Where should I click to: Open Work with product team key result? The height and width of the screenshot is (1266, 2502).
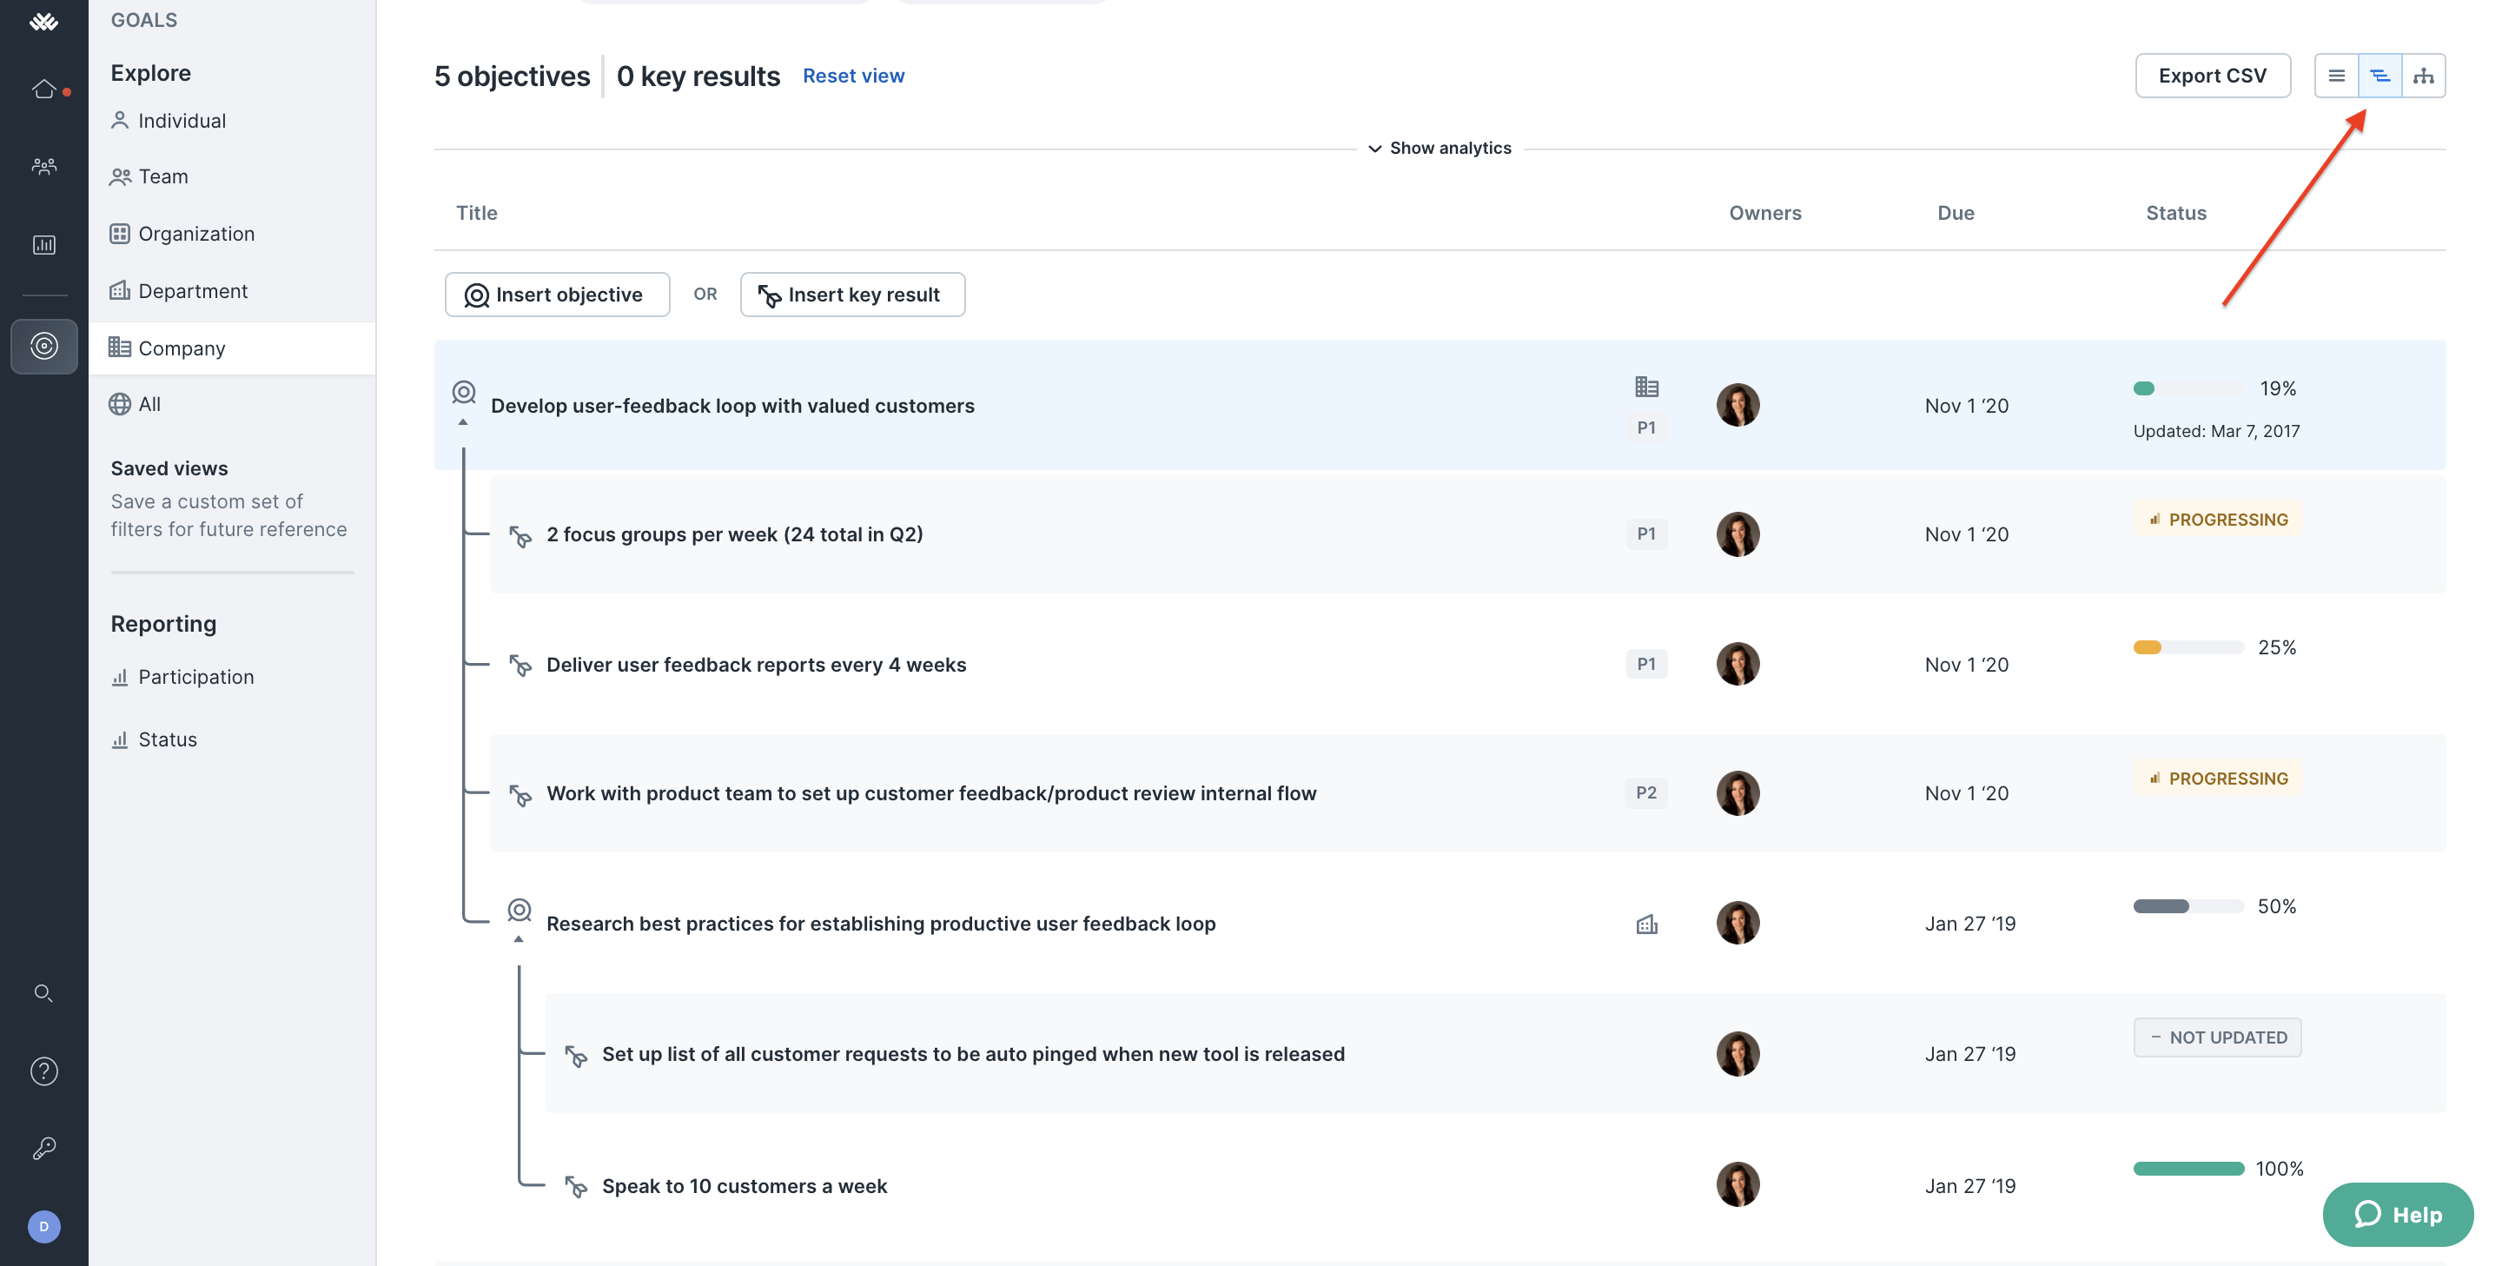click(x=930, y=794)
